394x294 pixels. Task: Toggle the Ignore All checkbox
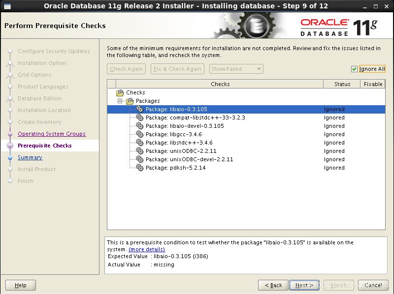click(354, 69)
